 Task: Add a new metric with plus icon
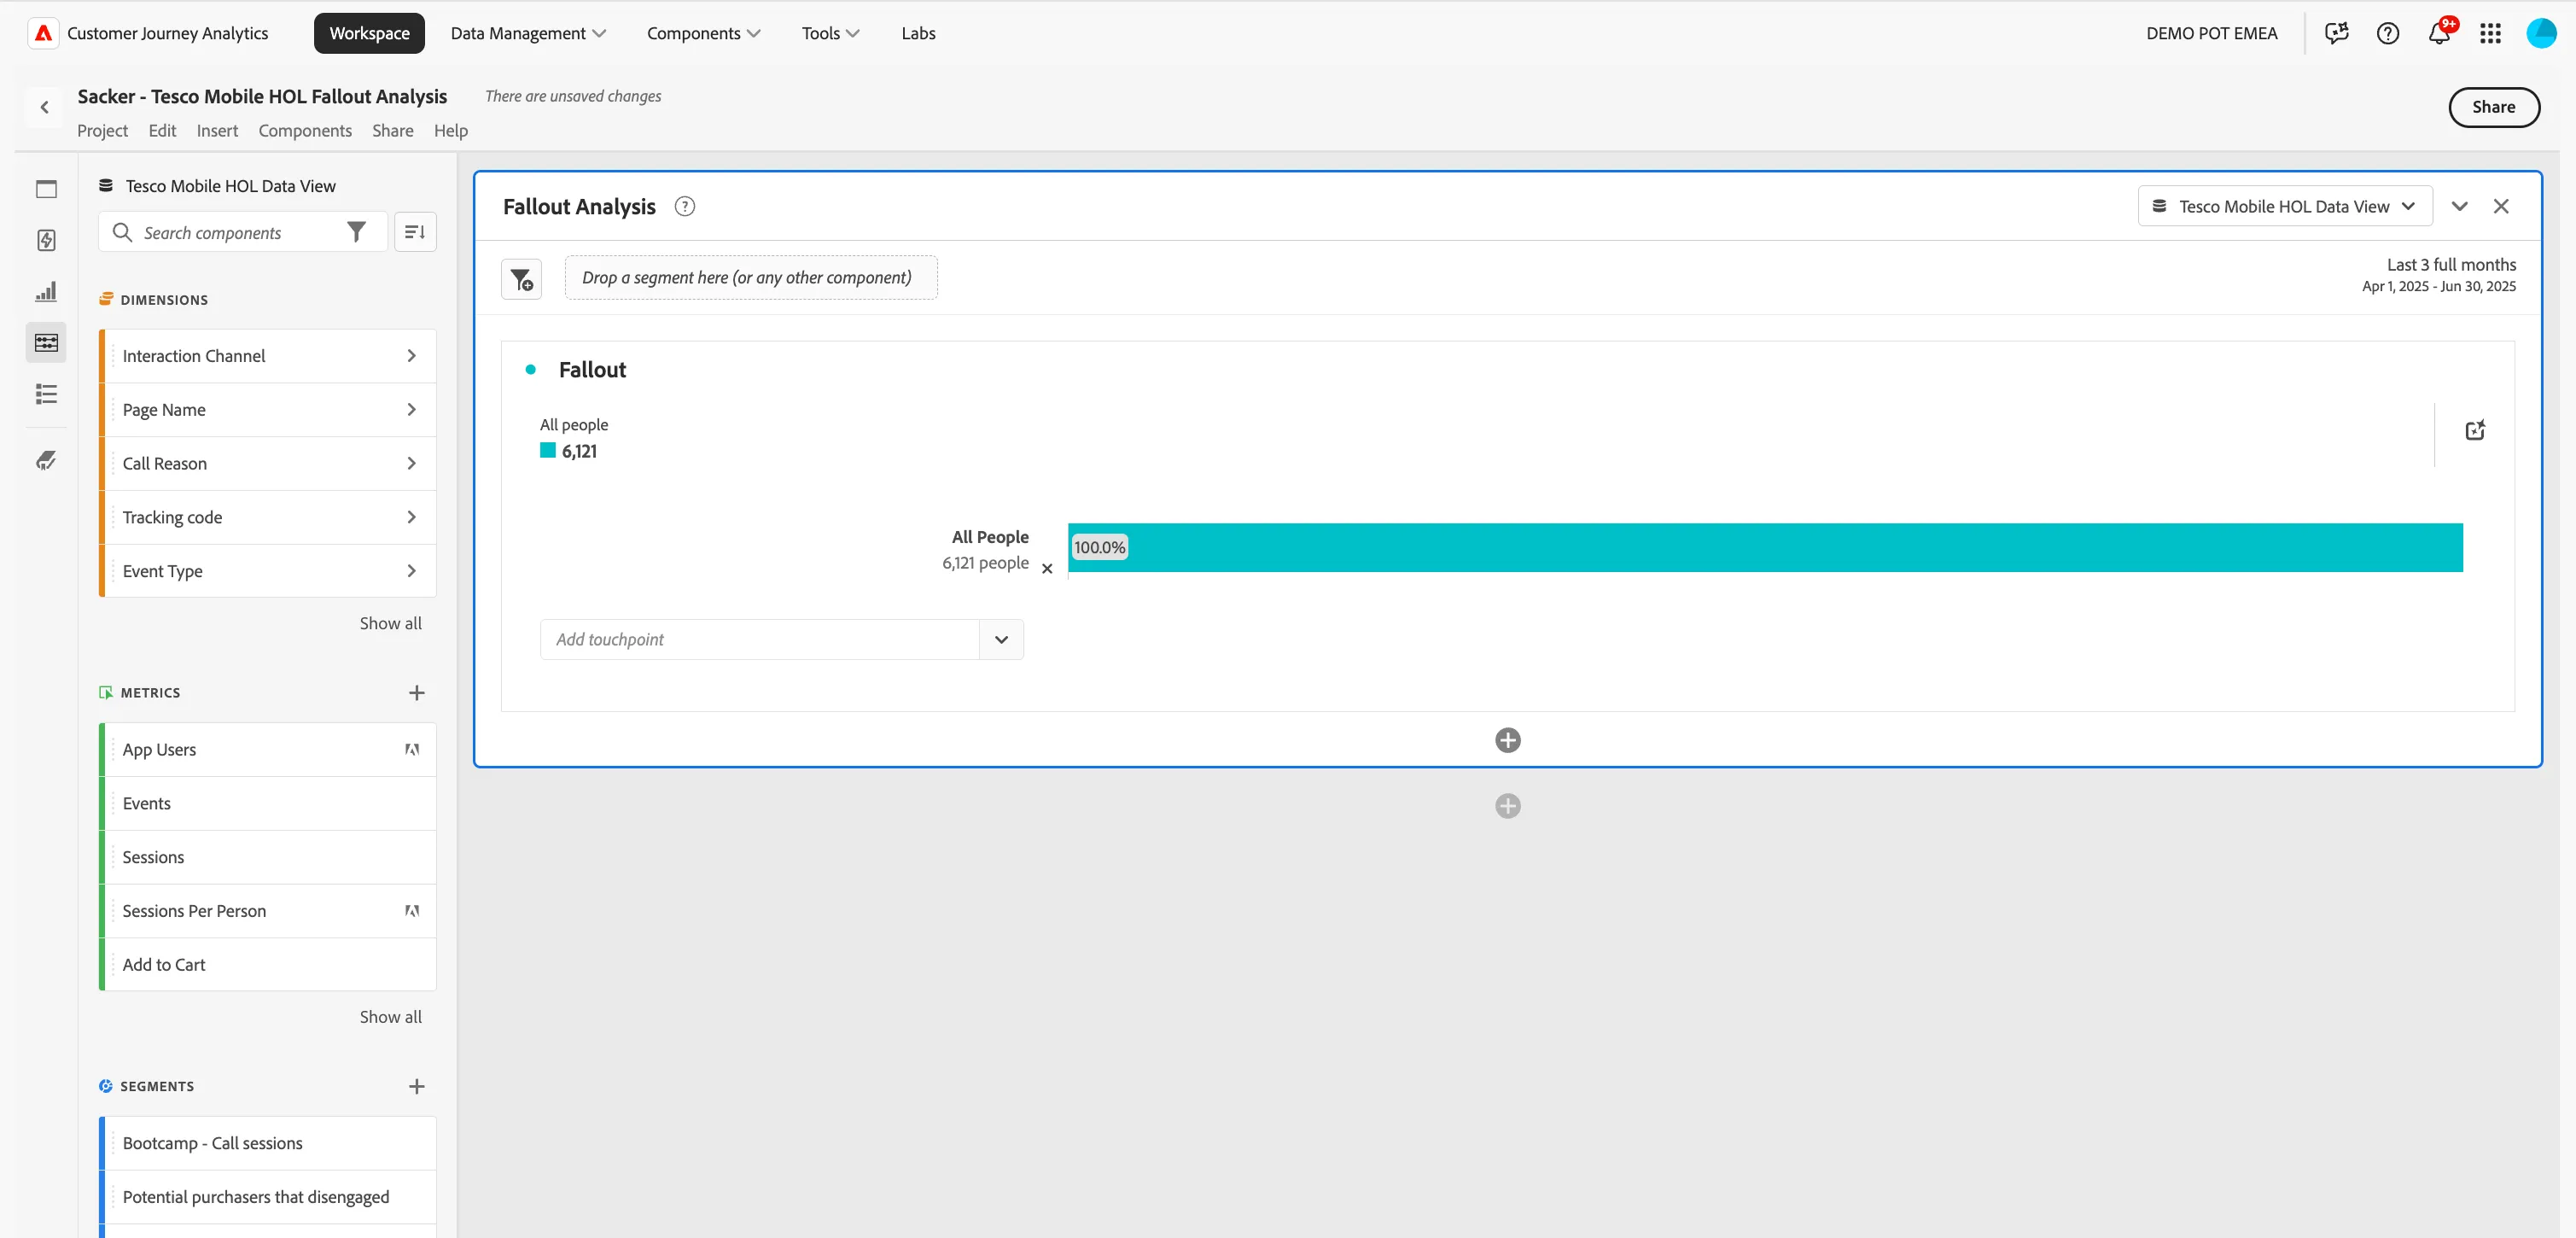[417, 692]
